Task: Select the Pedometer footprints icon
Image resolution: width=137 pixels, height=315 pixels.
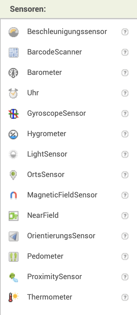Action: pos(13,257)
